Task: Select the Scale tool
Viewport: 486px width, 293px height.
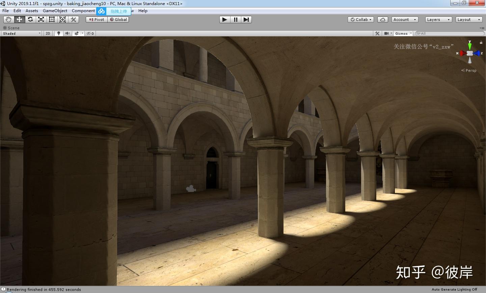Action: click(41, 20)
